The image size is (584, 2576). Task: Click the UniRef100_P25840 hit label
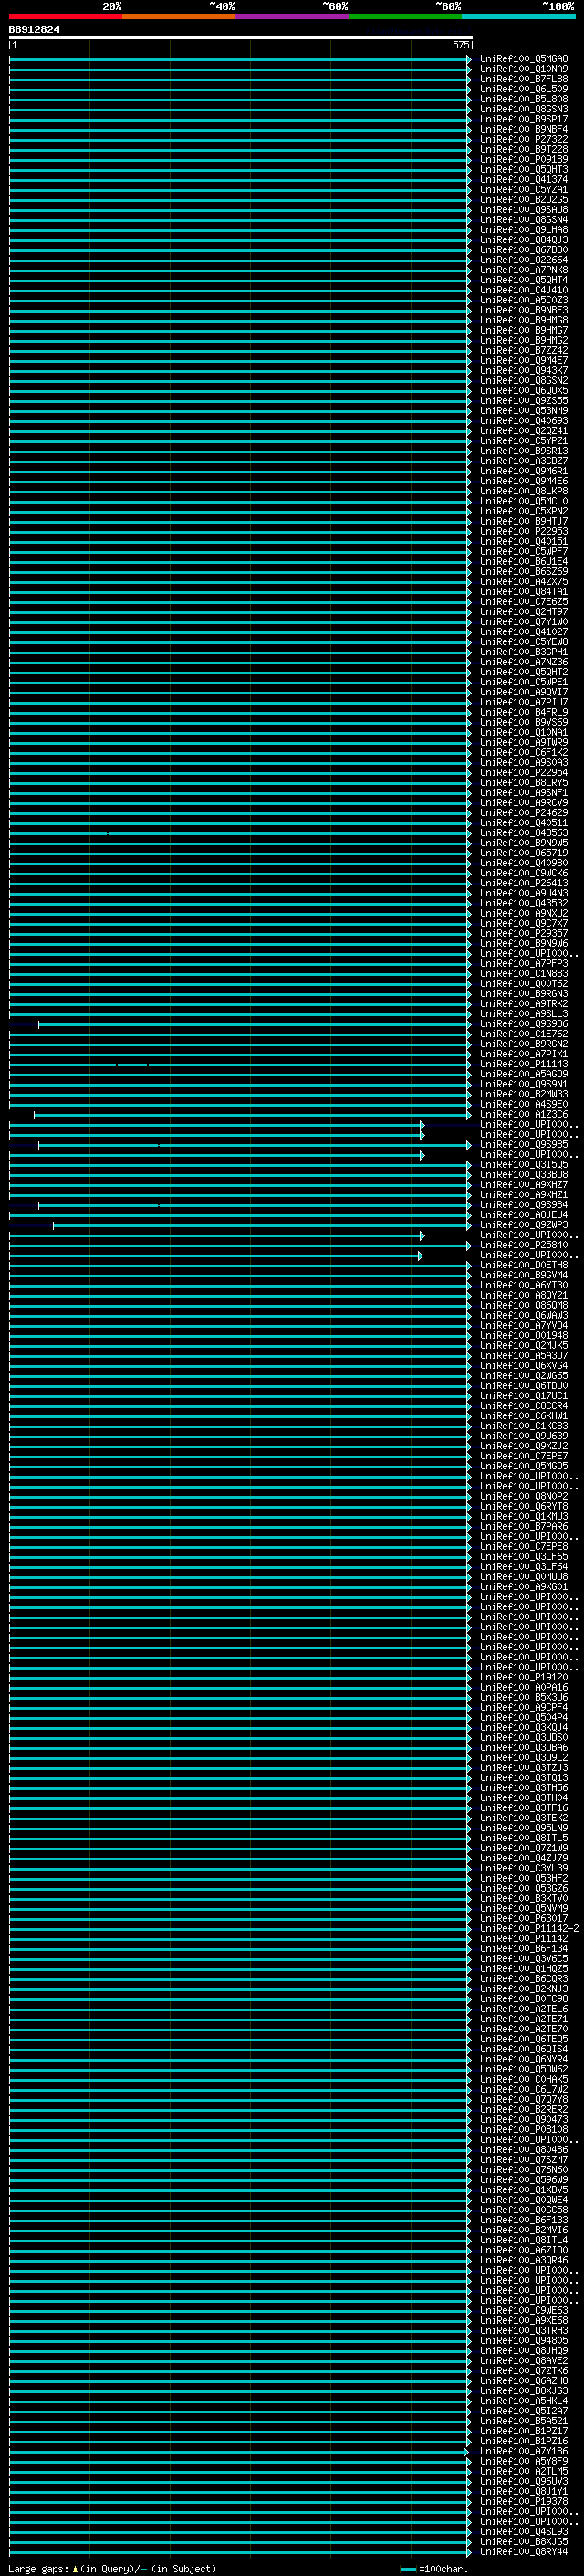524,1246
